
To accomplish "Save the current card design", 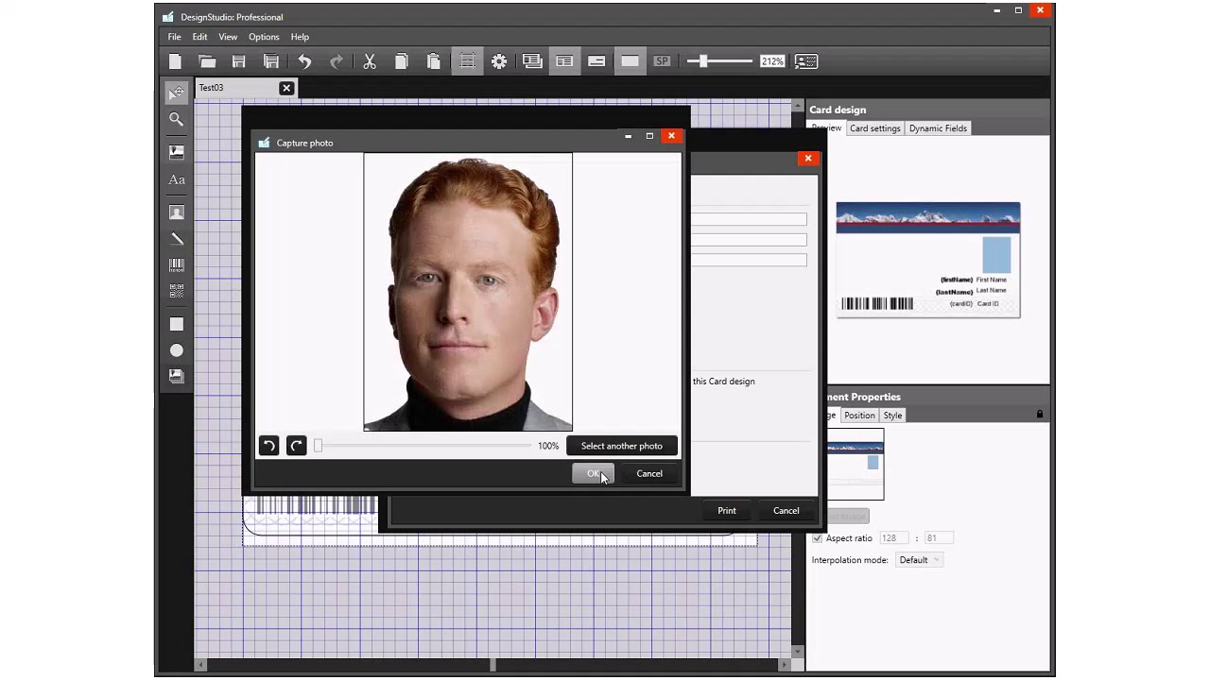I will (x=239, y=61).
